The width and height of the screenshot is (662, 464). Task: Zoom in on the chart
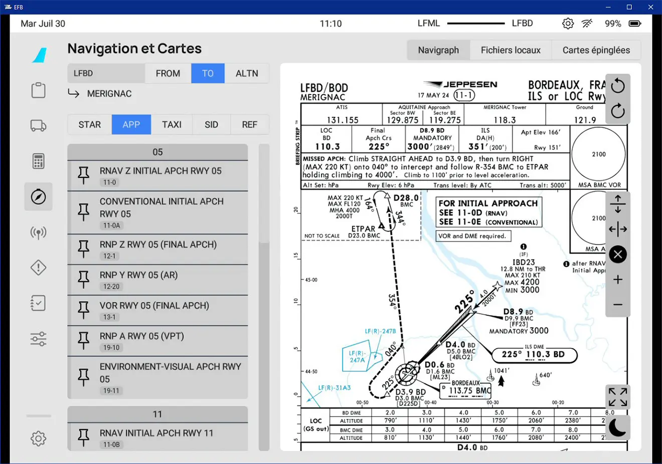click(x=618, y=280)
